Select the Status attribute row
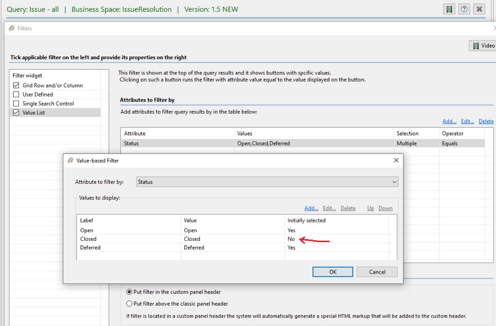 click(303, 143)
